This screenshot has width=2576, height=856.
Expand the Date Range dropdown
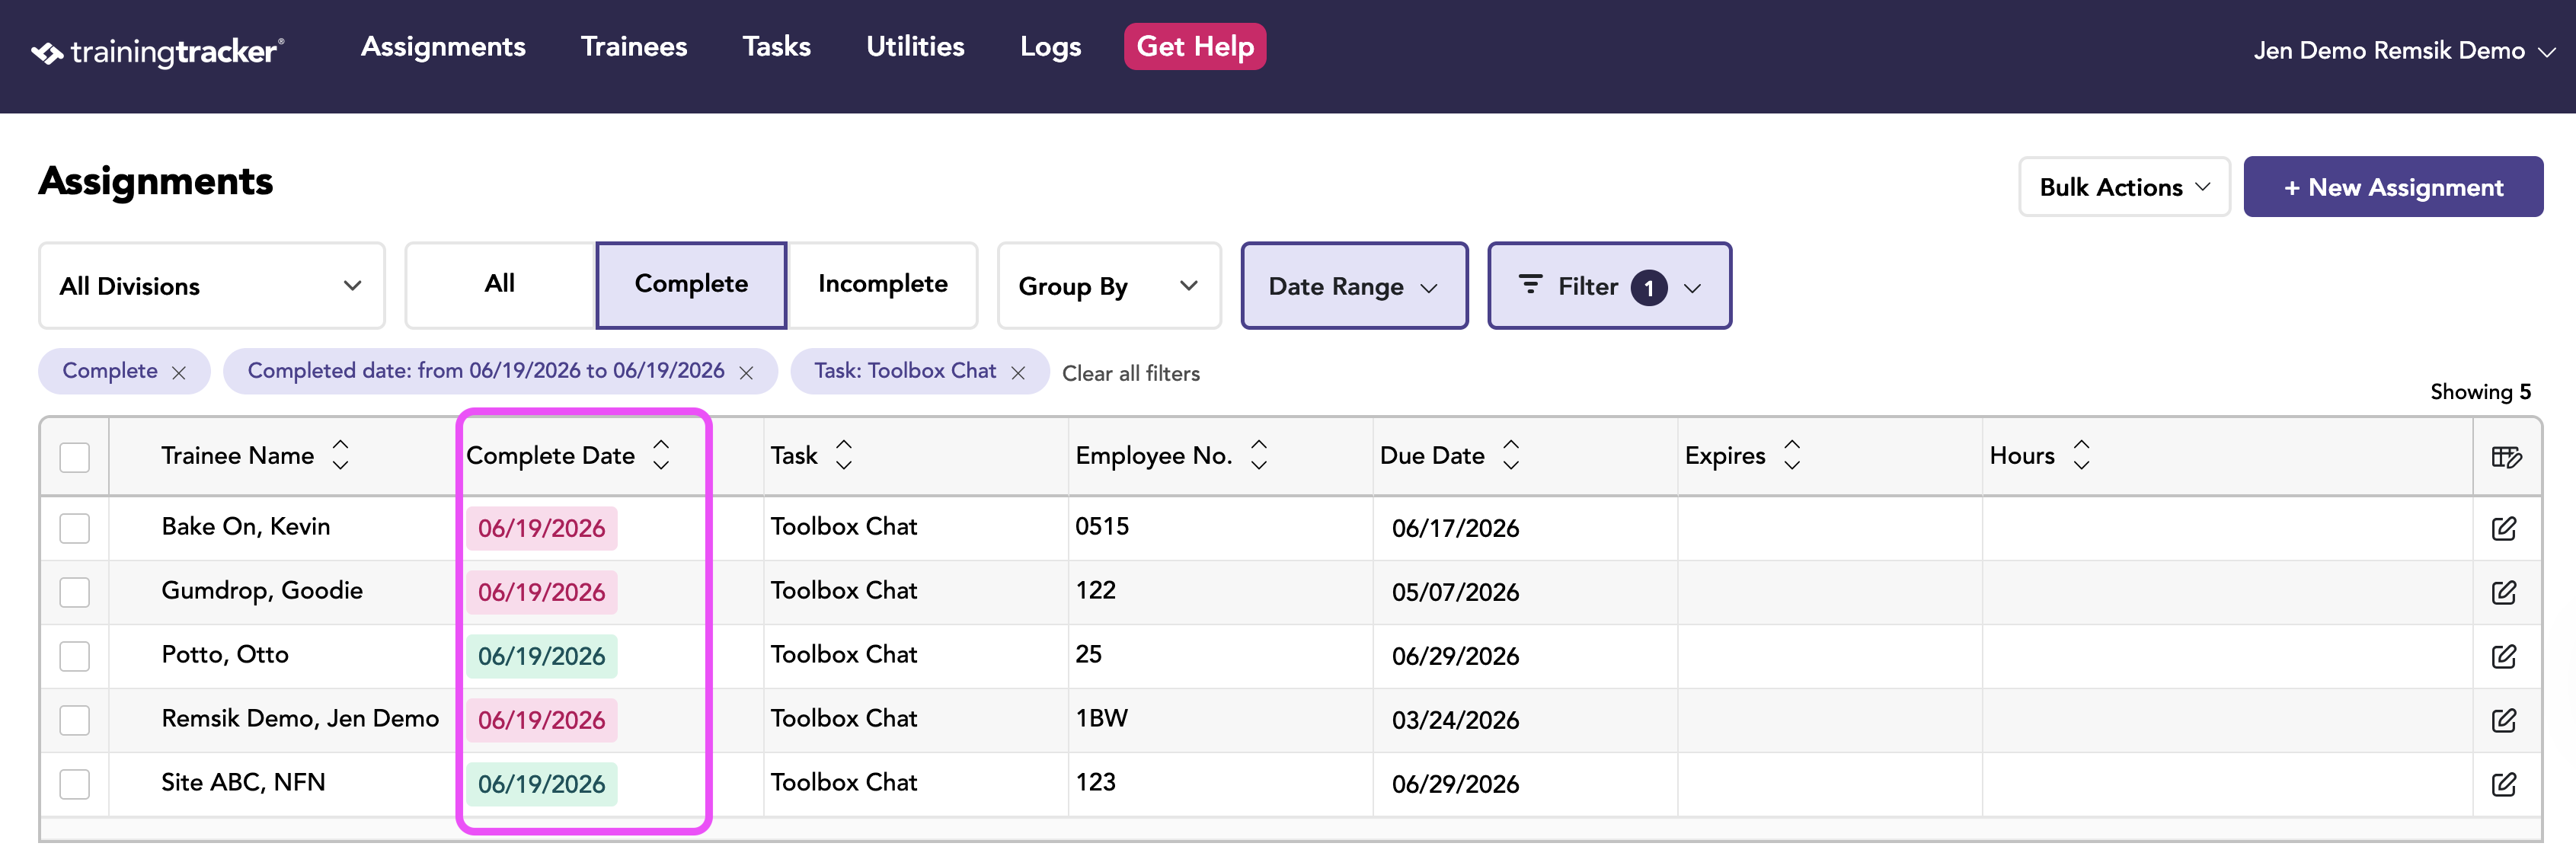[x=1354, y=286]
